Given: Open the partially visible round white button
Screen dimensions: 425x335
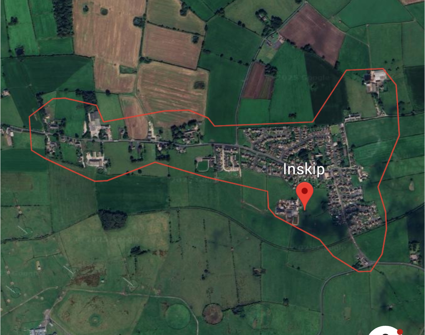Looking at the screenshot, I should pos(384,330).
